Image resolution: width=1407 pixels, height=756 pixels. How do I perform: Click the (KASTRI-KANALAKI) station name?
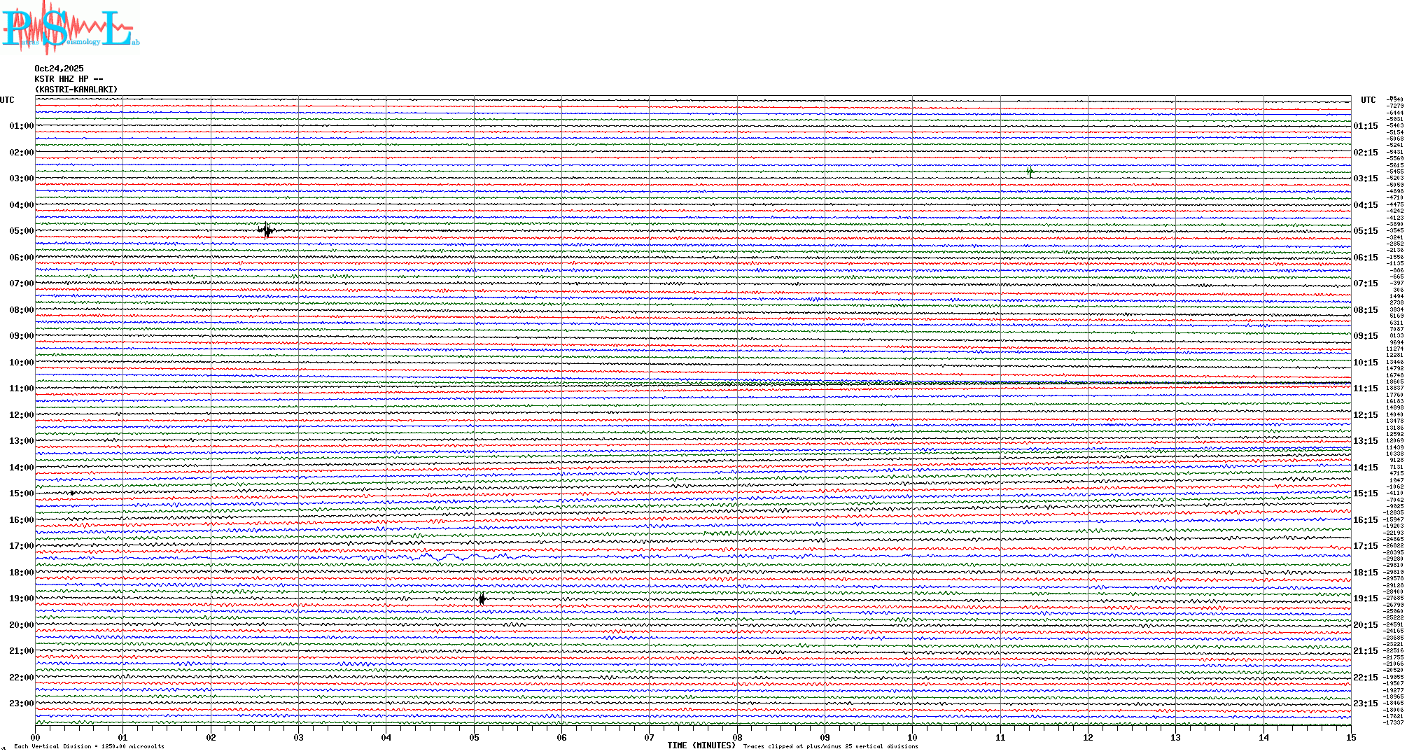(x=76, y=90)
